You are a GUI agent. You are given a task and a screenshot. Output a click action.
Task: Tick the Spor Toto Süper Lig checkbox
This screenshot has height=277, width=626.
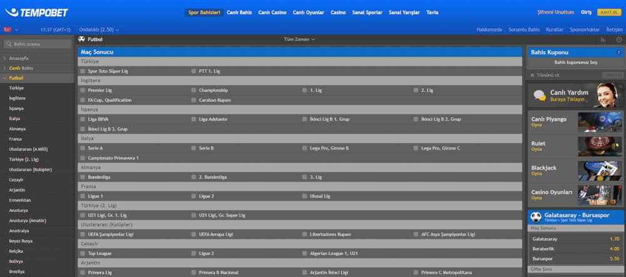pos(83,71)
